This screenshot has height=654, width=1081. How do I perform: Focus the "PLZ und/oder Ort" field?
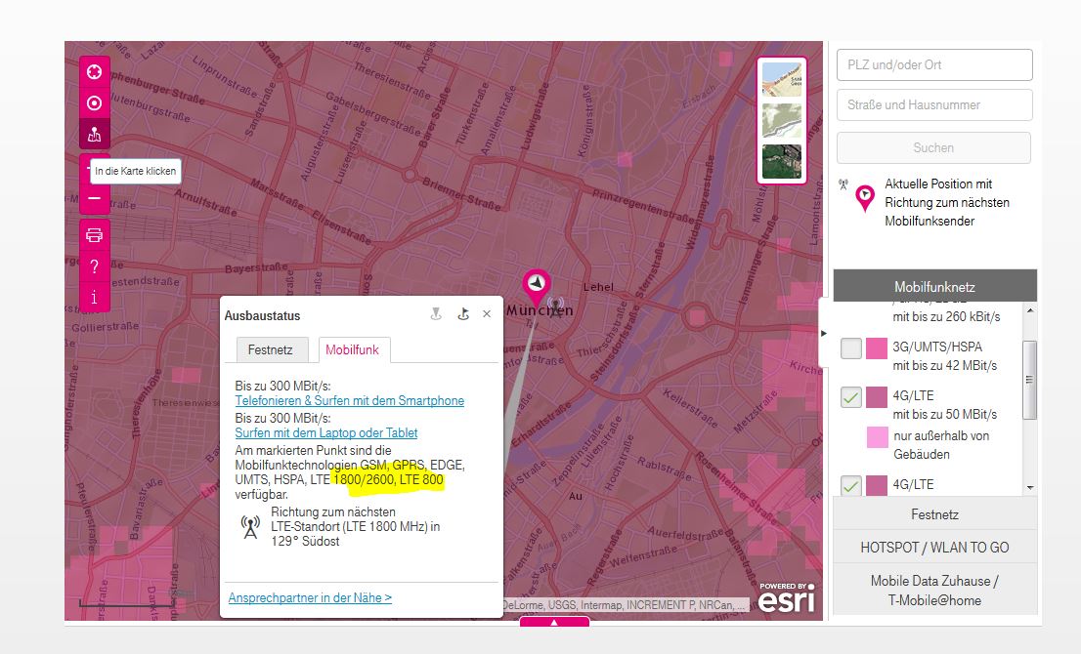(934, 64)
